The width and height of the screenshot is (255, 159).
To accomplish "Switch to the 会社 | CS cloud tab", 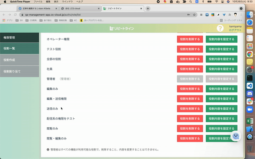I will pos(80,8).
